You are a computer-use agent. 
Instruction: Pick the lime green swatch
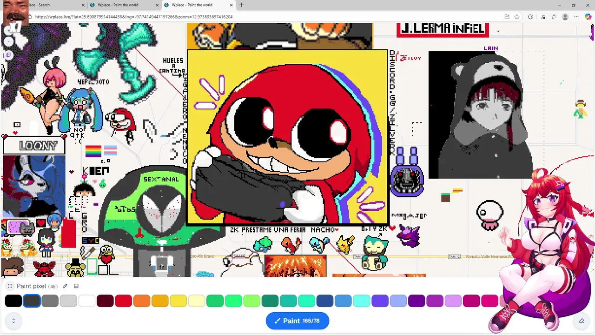[251, 301]
